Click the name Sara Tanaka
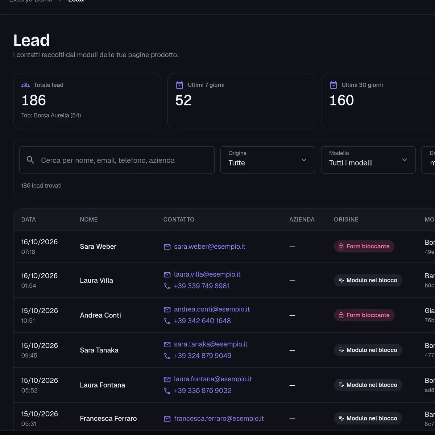 (x=99, y=350)
